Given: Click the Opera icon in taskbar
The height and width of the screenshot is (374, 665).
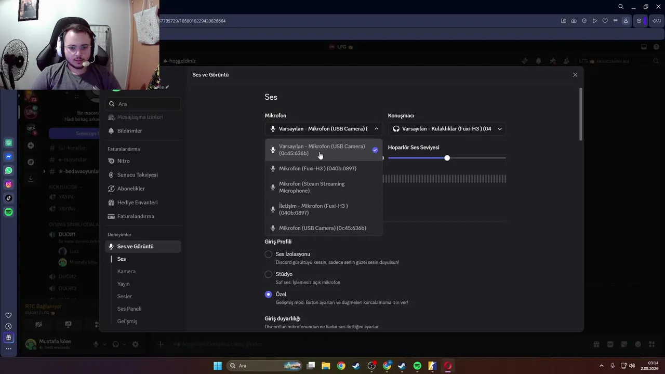Looking at the screenshot, I should (448, 366).
